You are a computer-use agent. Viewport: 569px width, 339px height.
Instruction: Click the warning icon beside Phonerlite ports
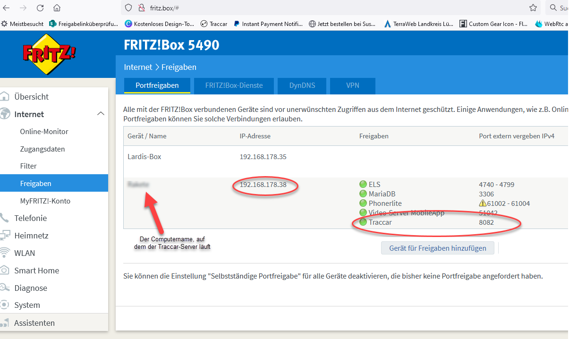coord(483,203)
